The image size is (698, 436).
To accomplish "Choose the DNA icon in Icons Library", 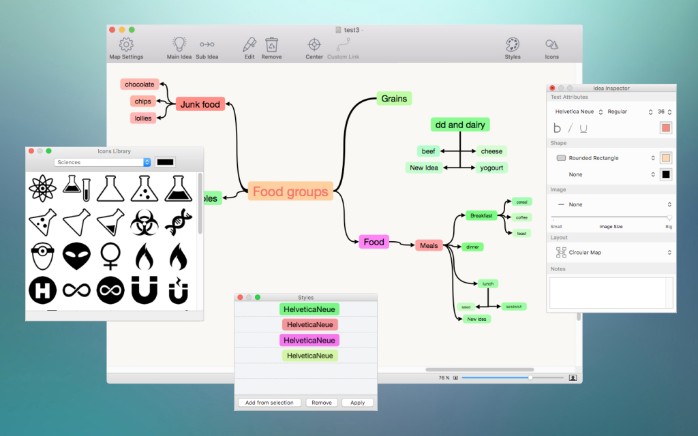I will [x=178, y=221].
